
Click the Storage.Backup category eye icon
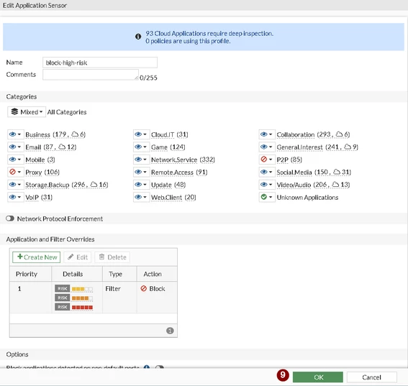pyautogui.click(x=12, y=185)
